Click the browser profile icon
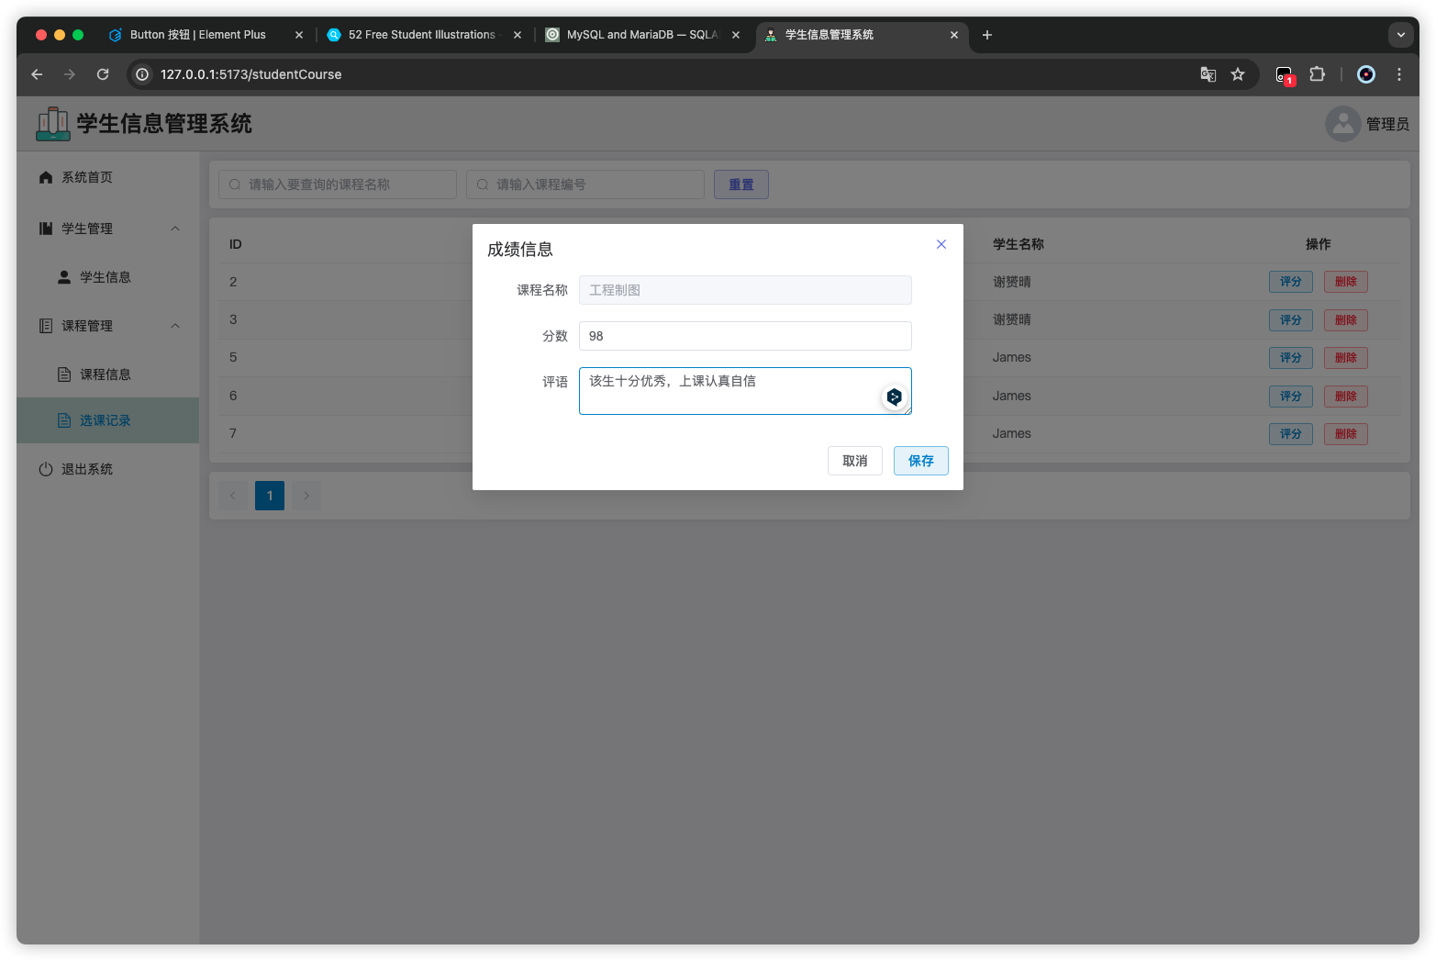The width and height of the screenshot is (1436, 961). (x=1366, y=74)
